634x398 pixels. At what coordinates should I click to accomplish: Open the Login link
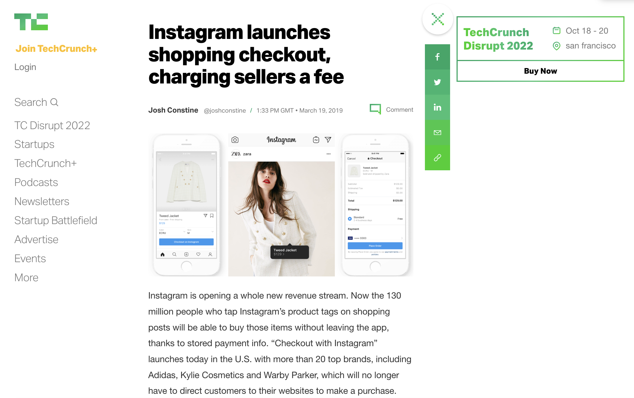(x=25, y=67)
